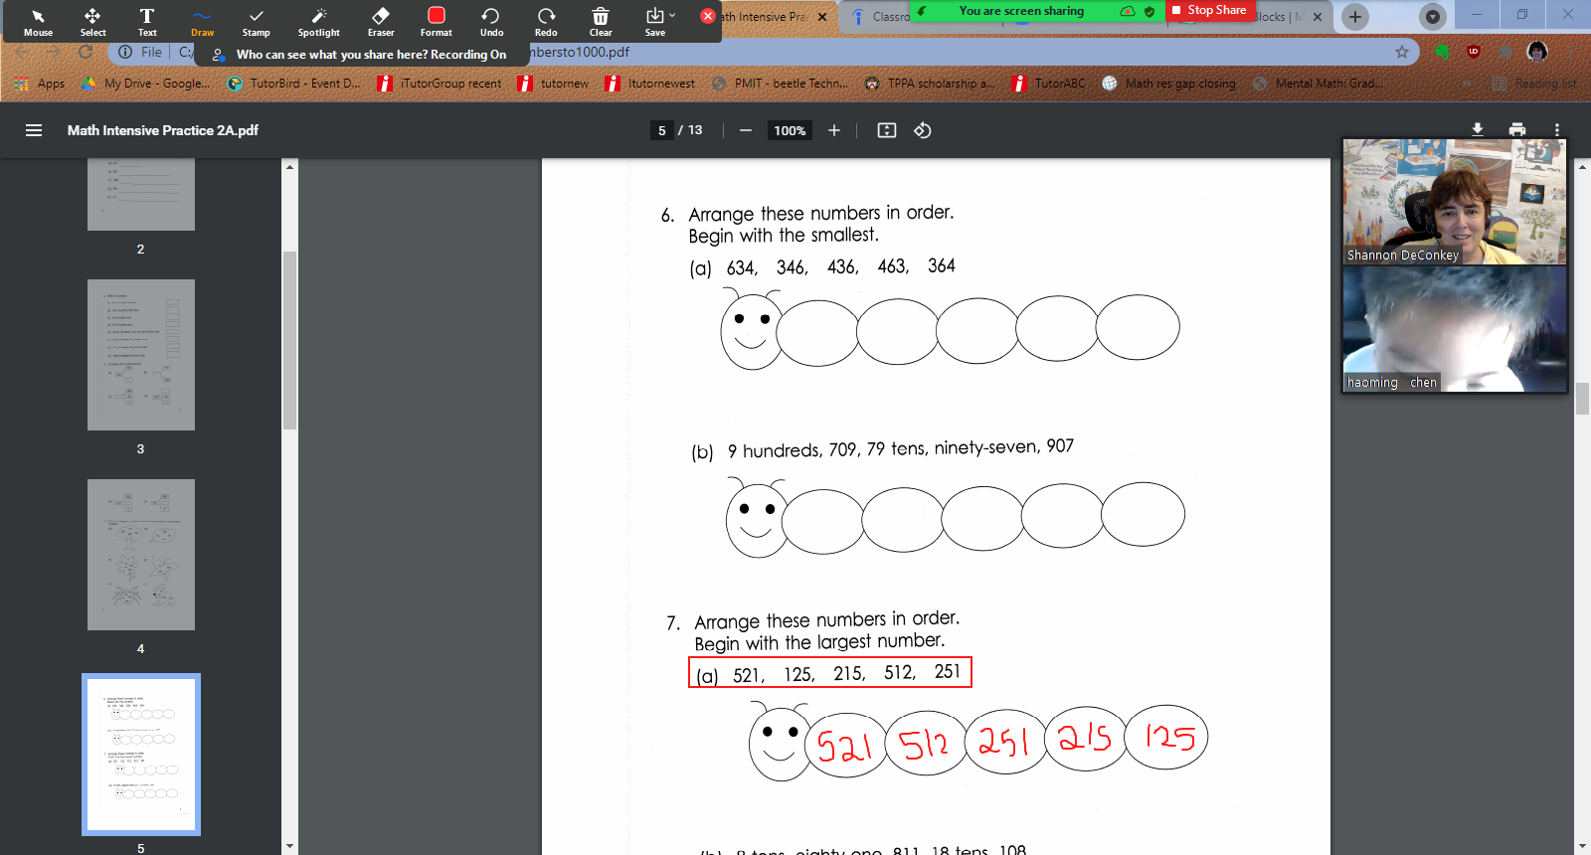Open TPPA scholarship bookmark

point(930,84)
